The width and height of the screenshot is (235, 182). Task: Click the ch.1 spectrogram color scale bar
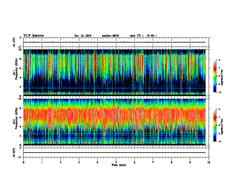215,76
